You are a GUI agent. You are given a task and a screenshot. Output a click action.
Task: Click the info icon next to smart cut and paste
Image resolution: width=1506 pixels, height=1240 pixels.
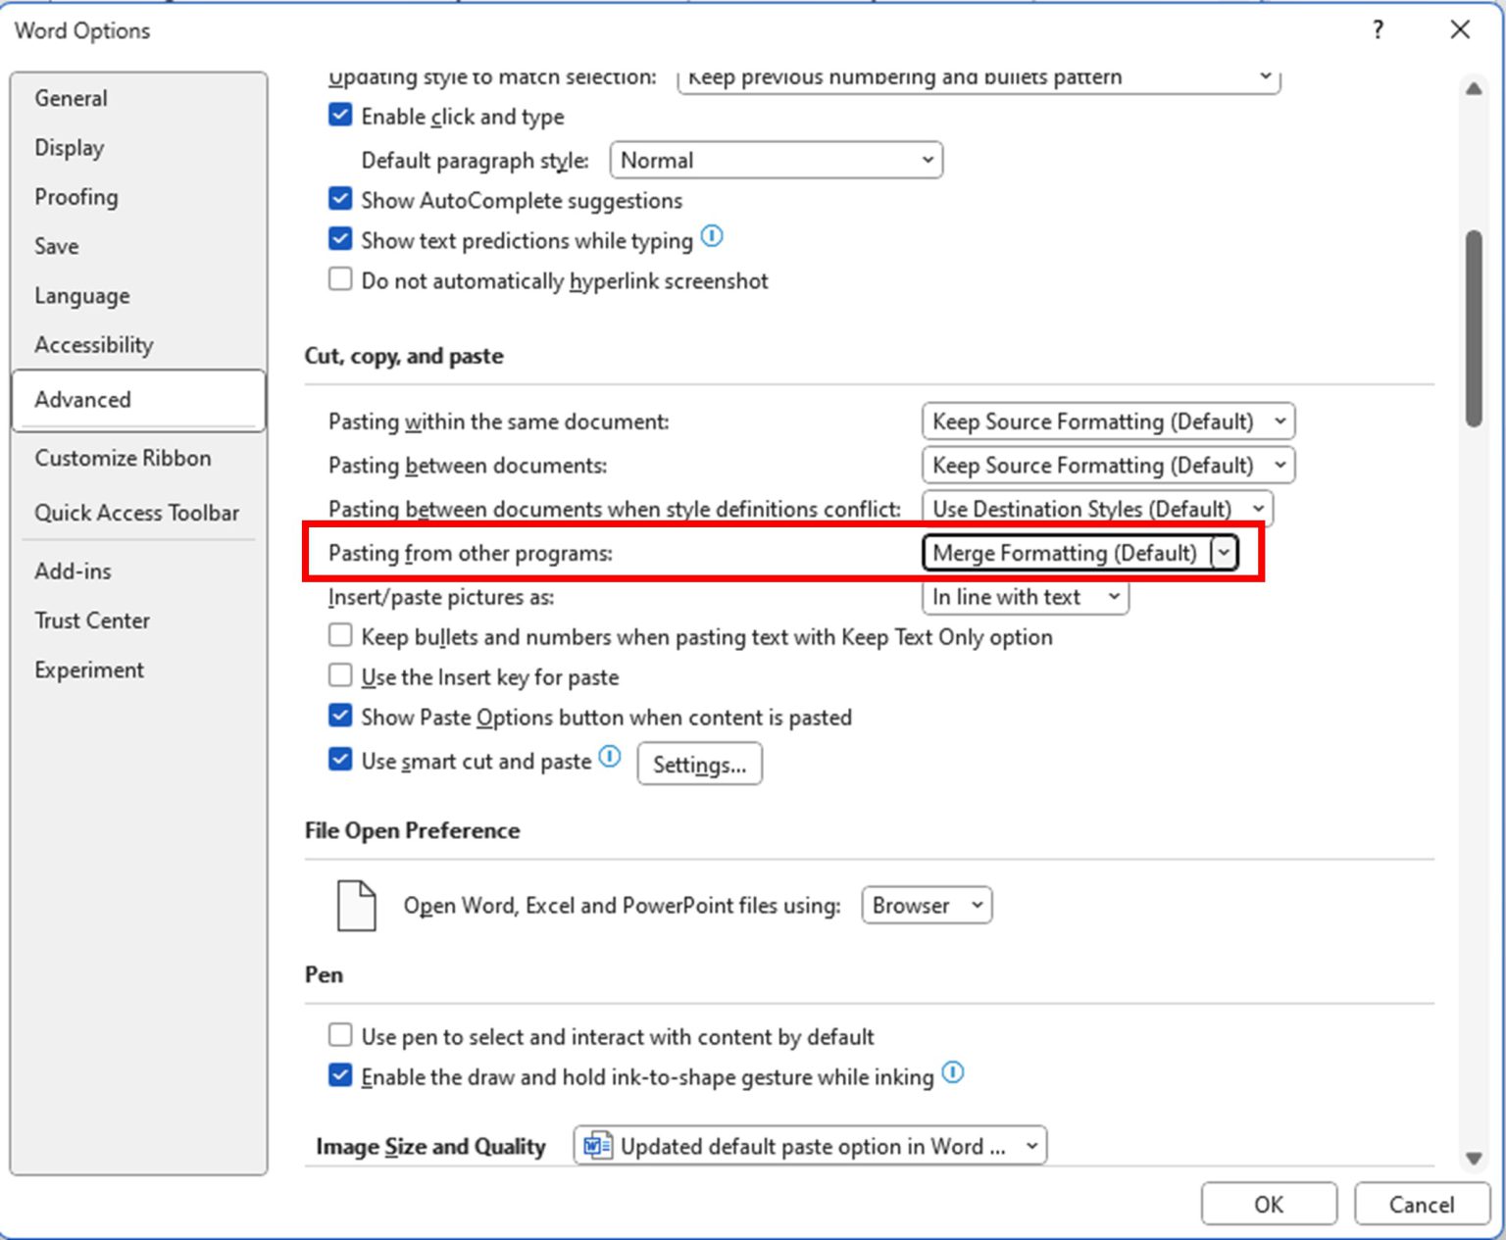609,756
